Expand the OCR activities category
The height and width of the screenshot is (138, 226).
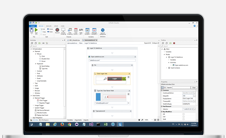[x=33, y=86]
